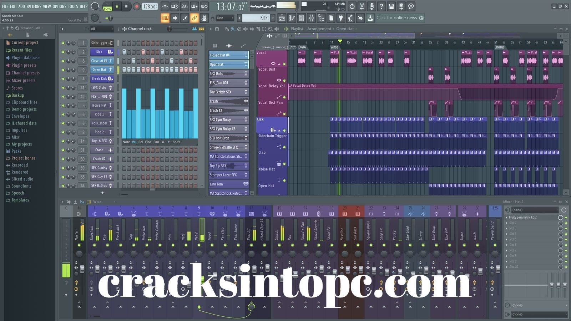This screenshot has height=321, width=571.
Task: Toggle the metronome icon
Action: tap(165, 6)
